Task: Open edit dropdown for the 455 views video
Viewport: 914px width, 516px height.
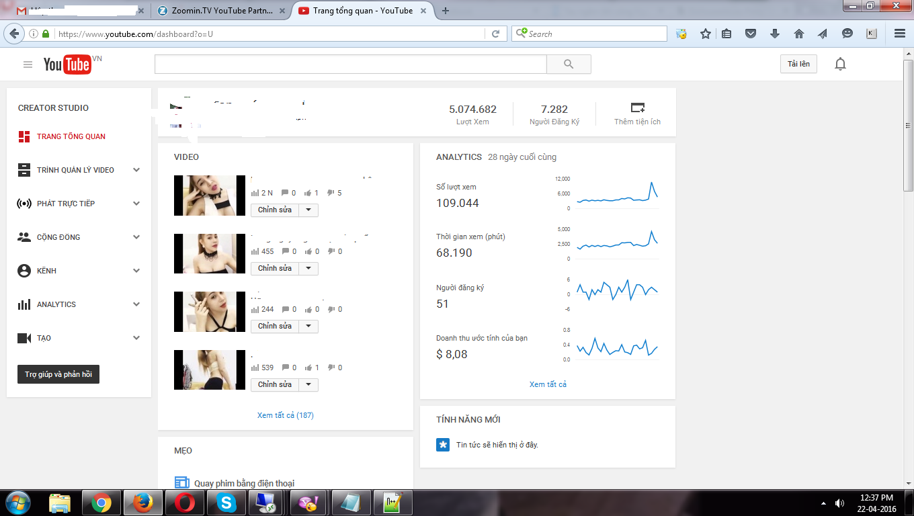Action: [x=308, y=268]
